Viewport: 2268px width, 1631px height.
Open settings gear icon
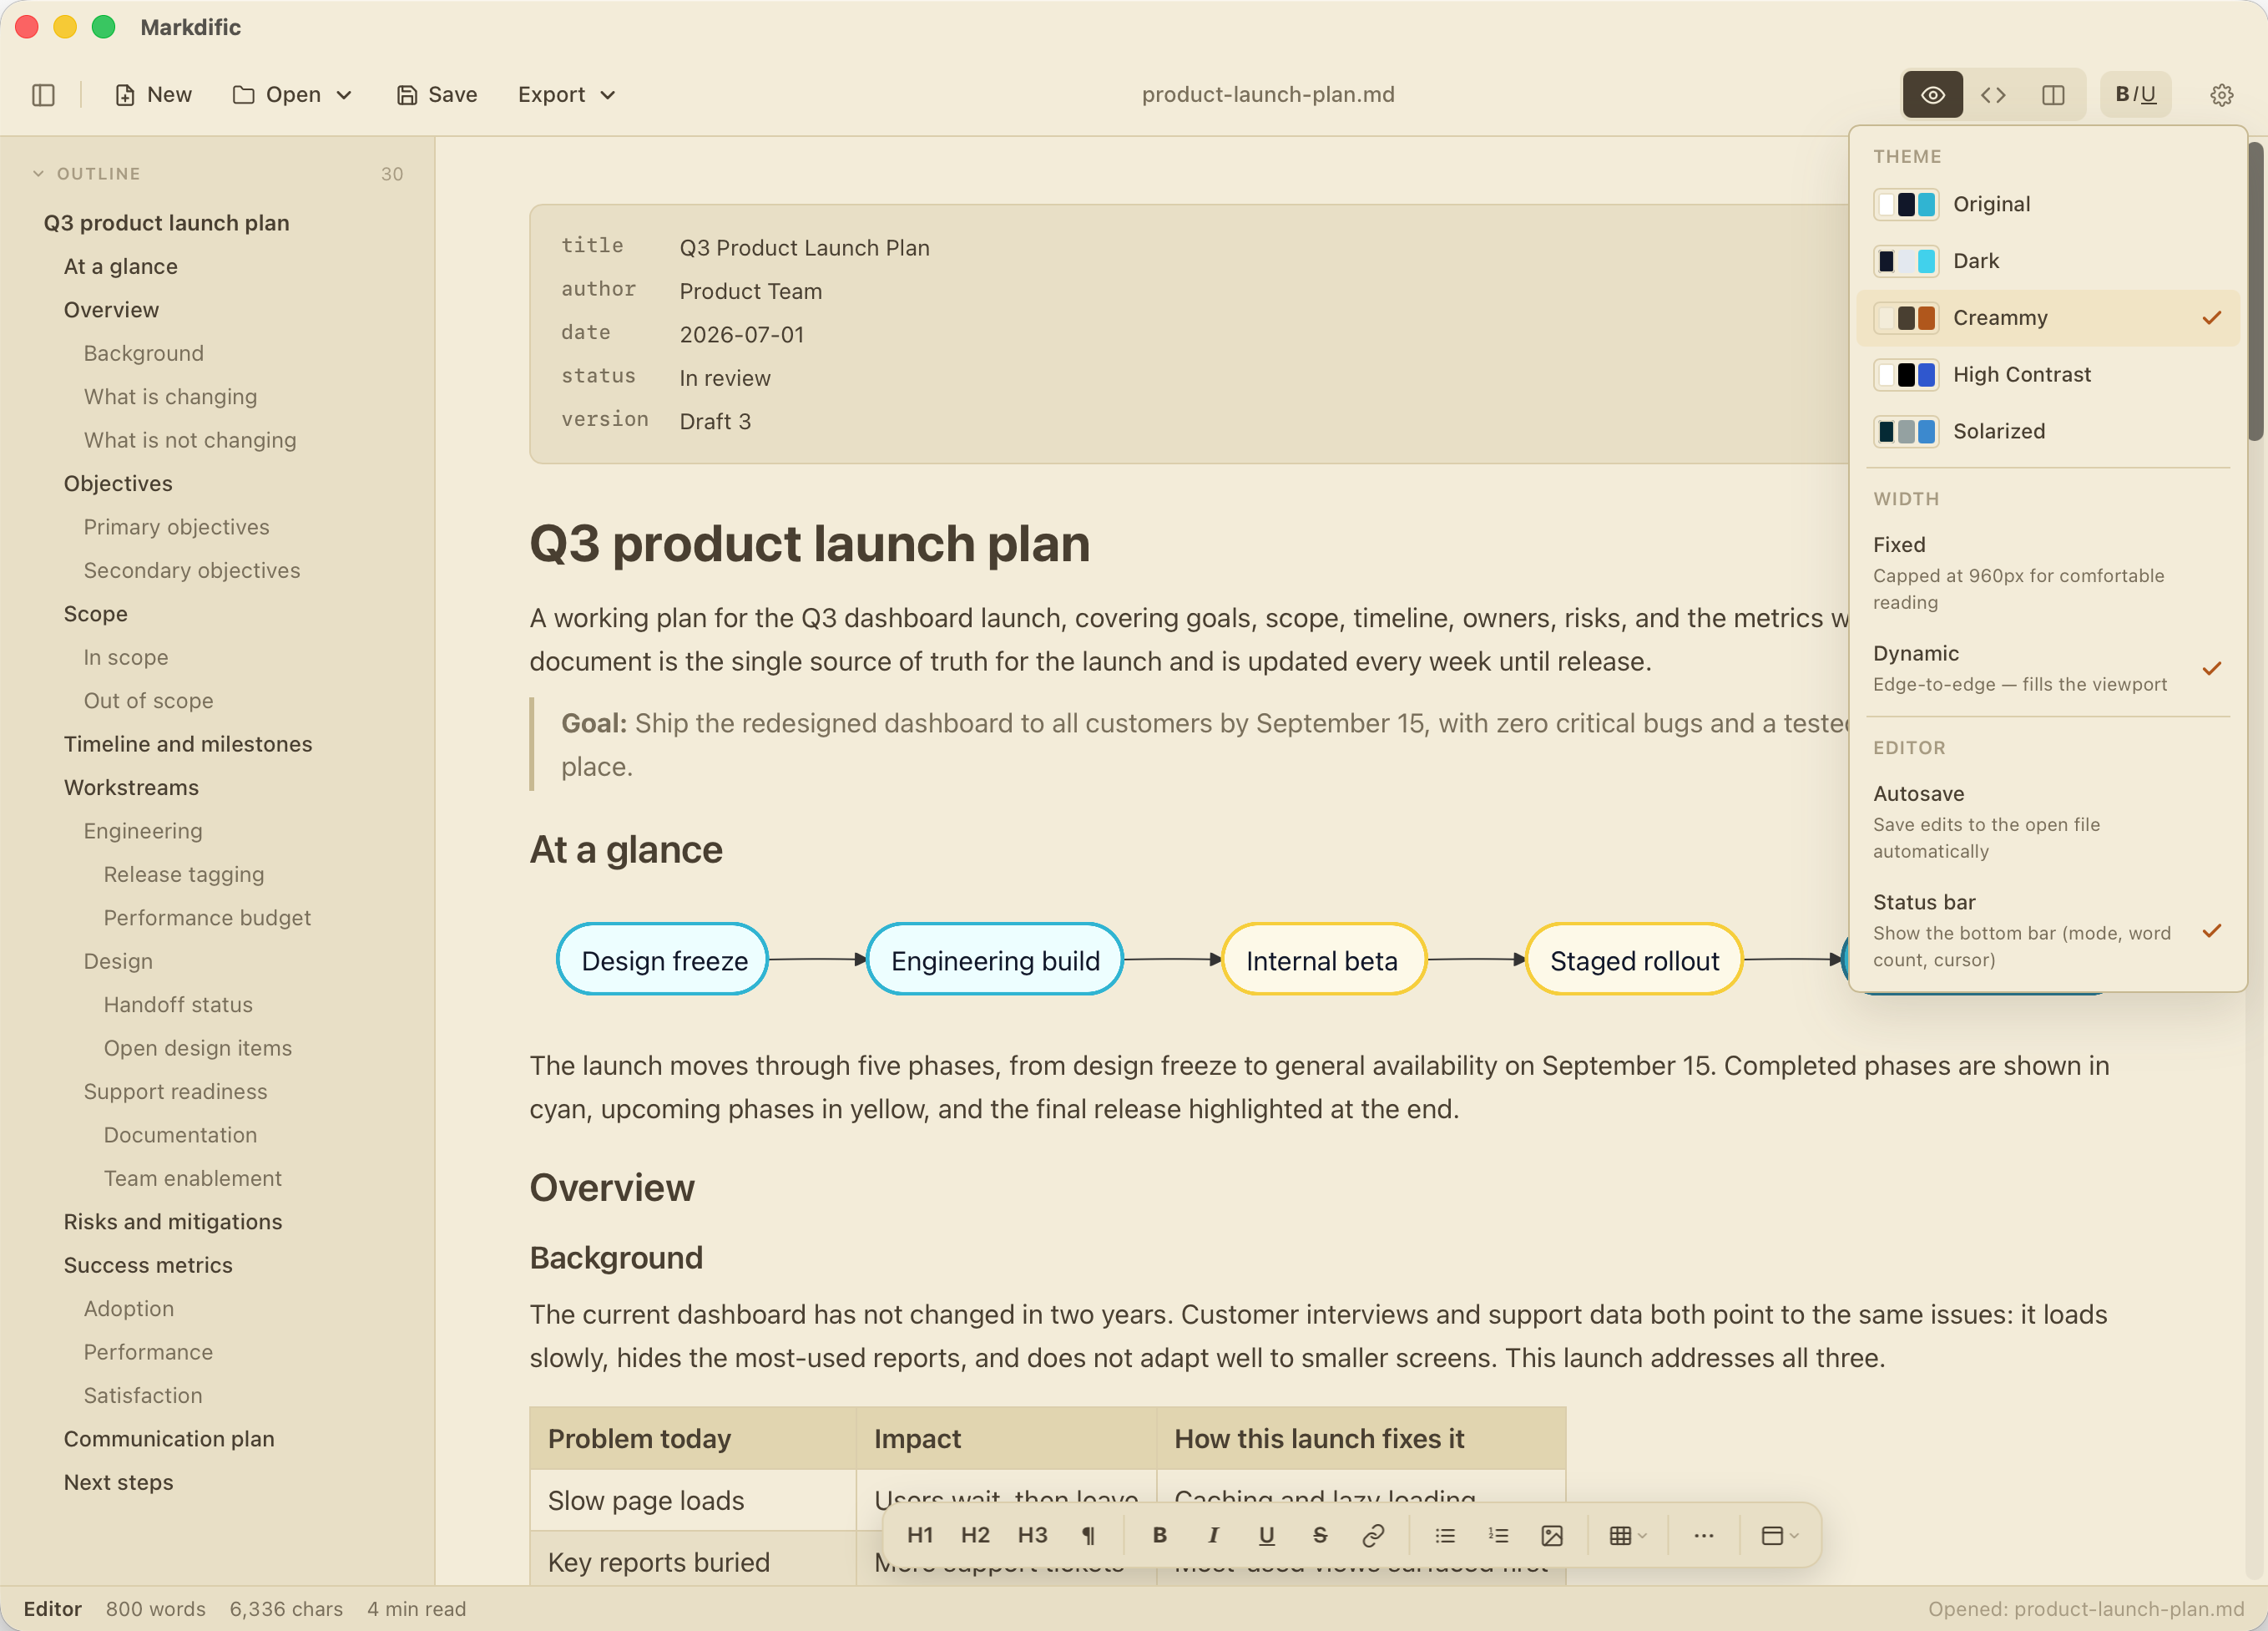coord(2221,95)
